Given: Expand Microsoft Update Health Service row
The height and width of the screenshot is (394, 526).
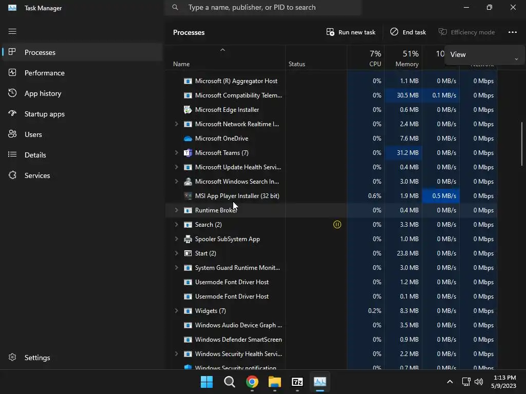Looking at the screenshot, I should click(x=177, y=167).
